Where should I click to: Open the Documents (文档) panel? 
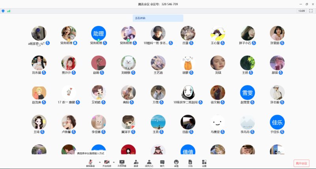190,163
